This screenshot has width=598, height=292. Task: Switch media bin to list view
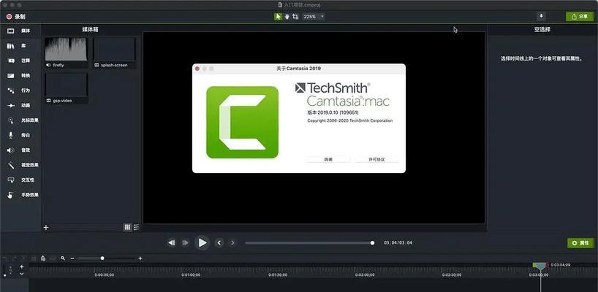tap(136, 227)
